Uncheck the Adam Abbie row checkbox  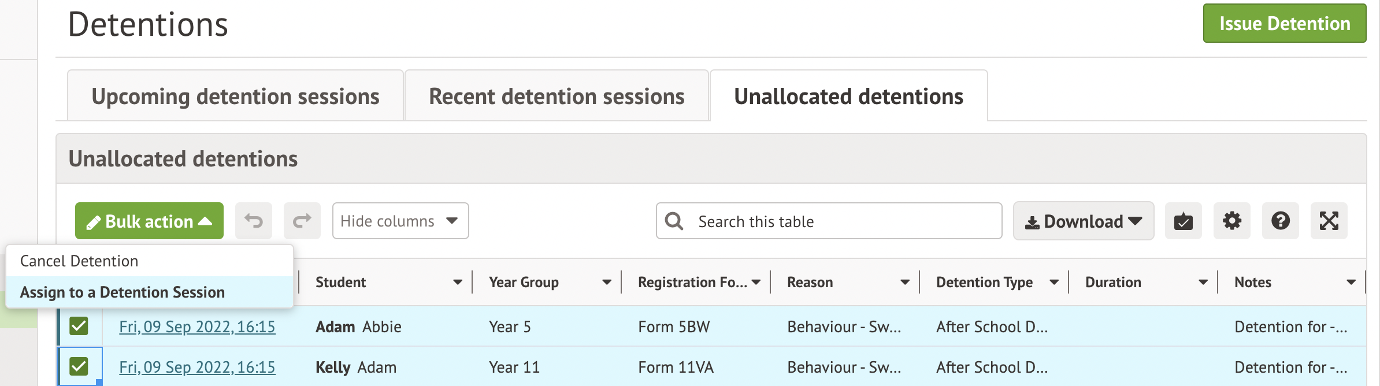(79, 326)
